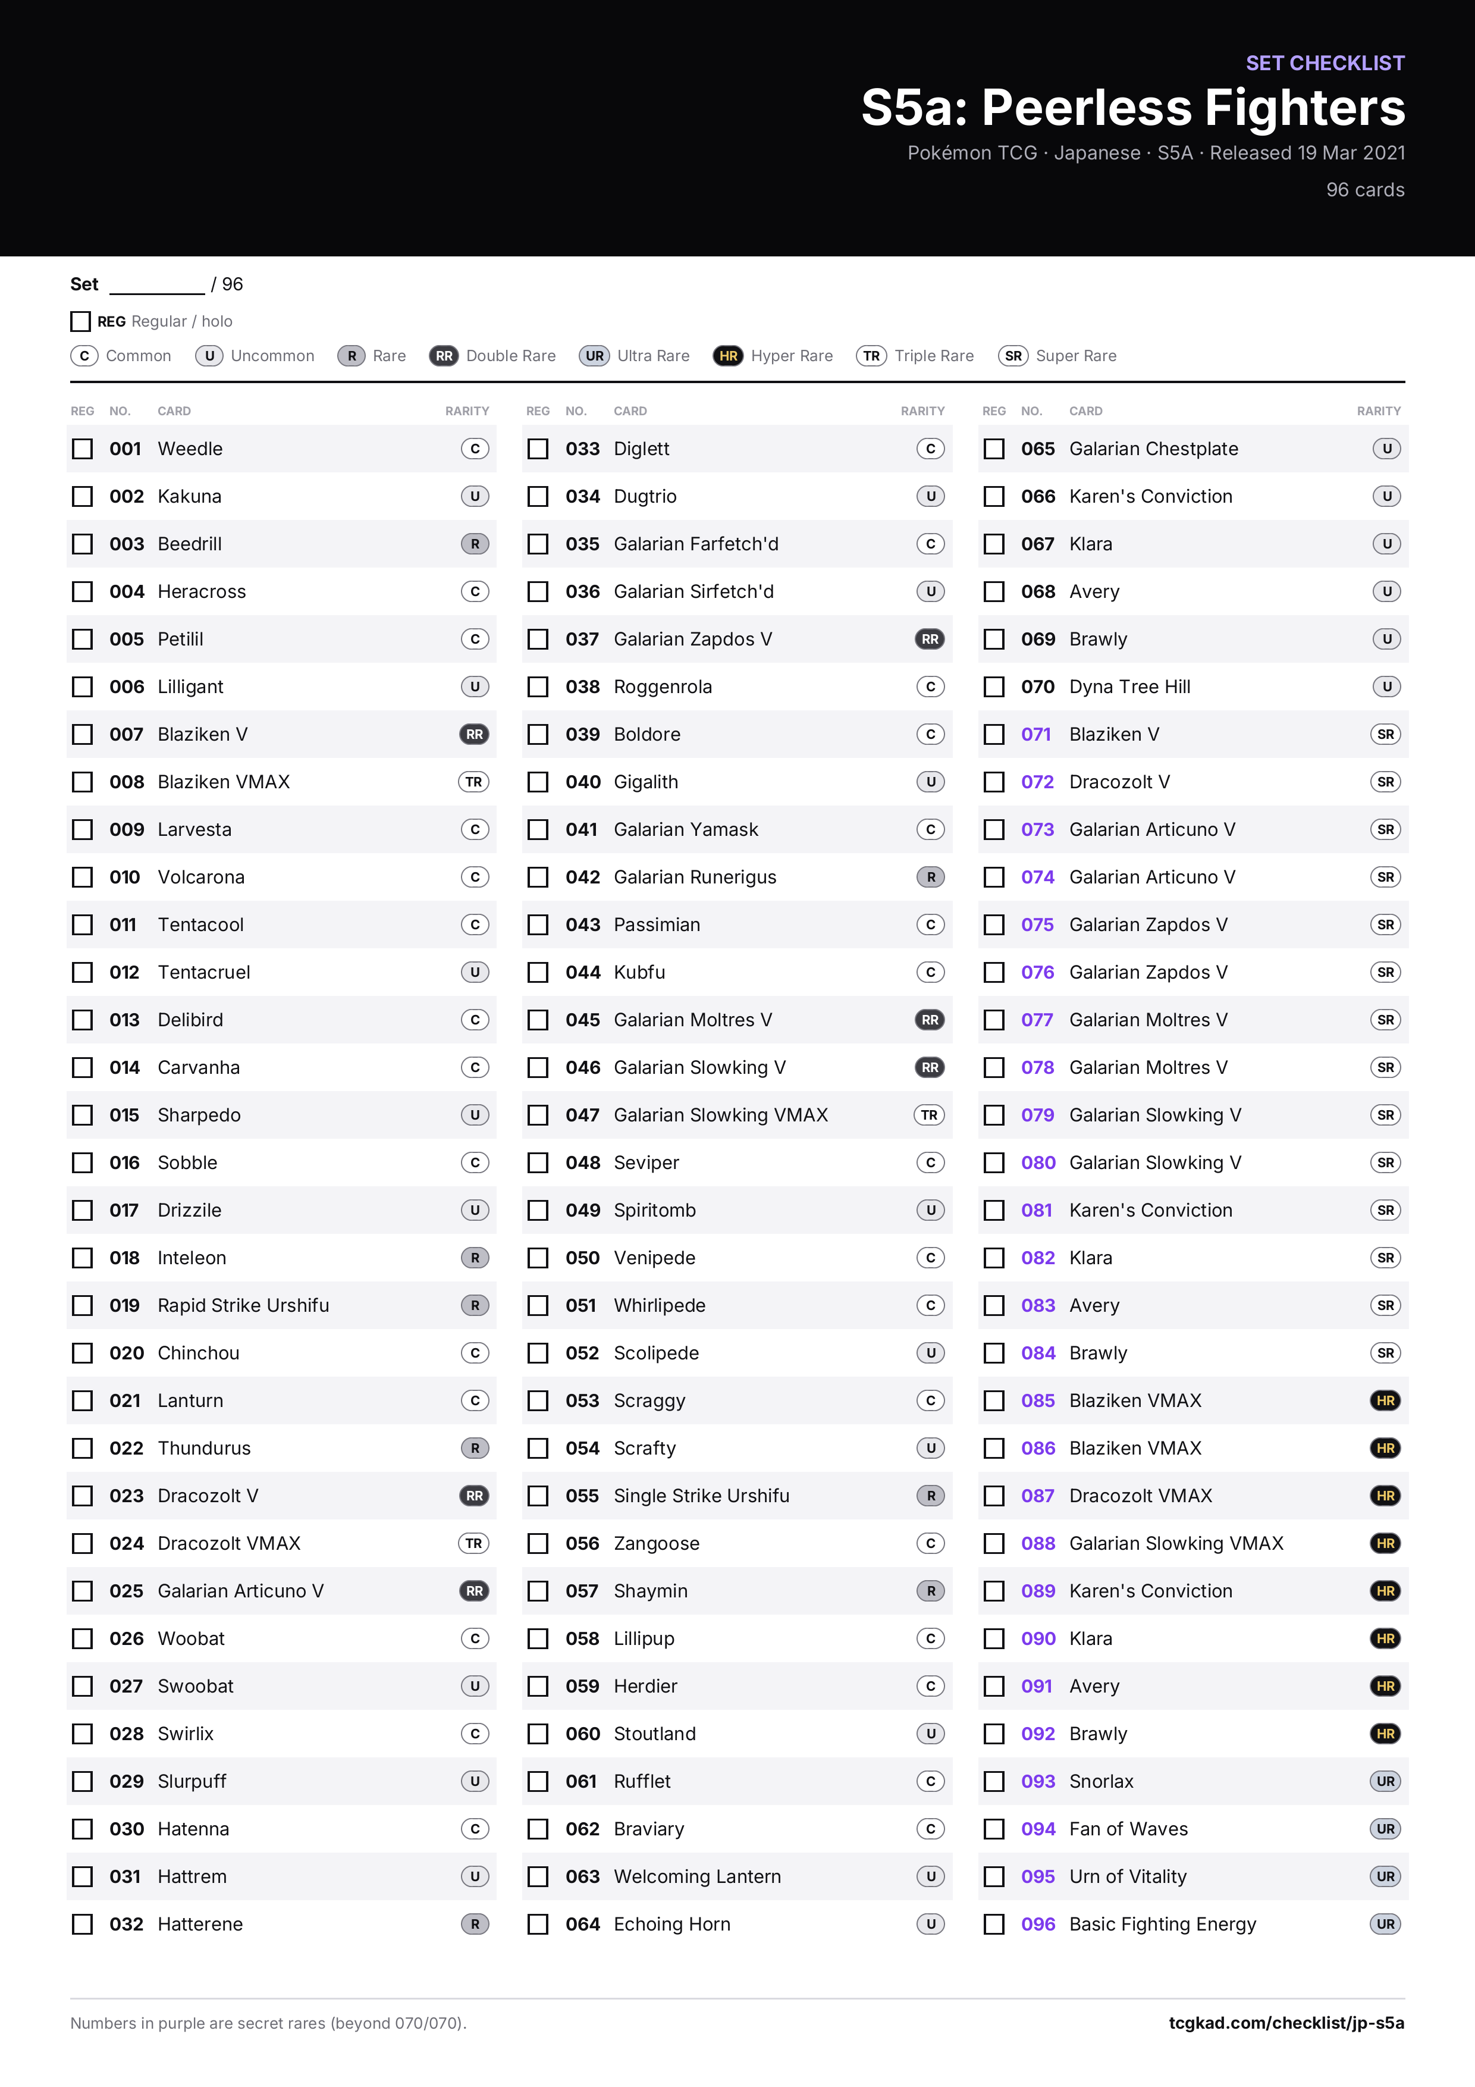Click the HR badge on Dracozolt VMAX 087
The width and height of the screenshot is (1475, 2087).
[x=1385, y=1495]
